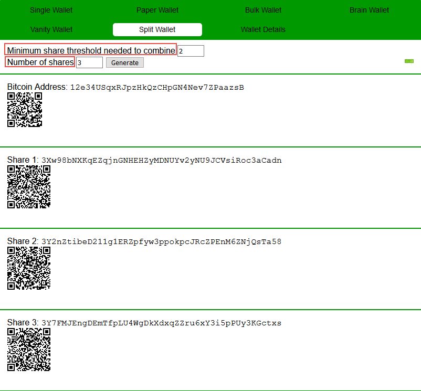Click the Share 3 QR code

point(29,350)
